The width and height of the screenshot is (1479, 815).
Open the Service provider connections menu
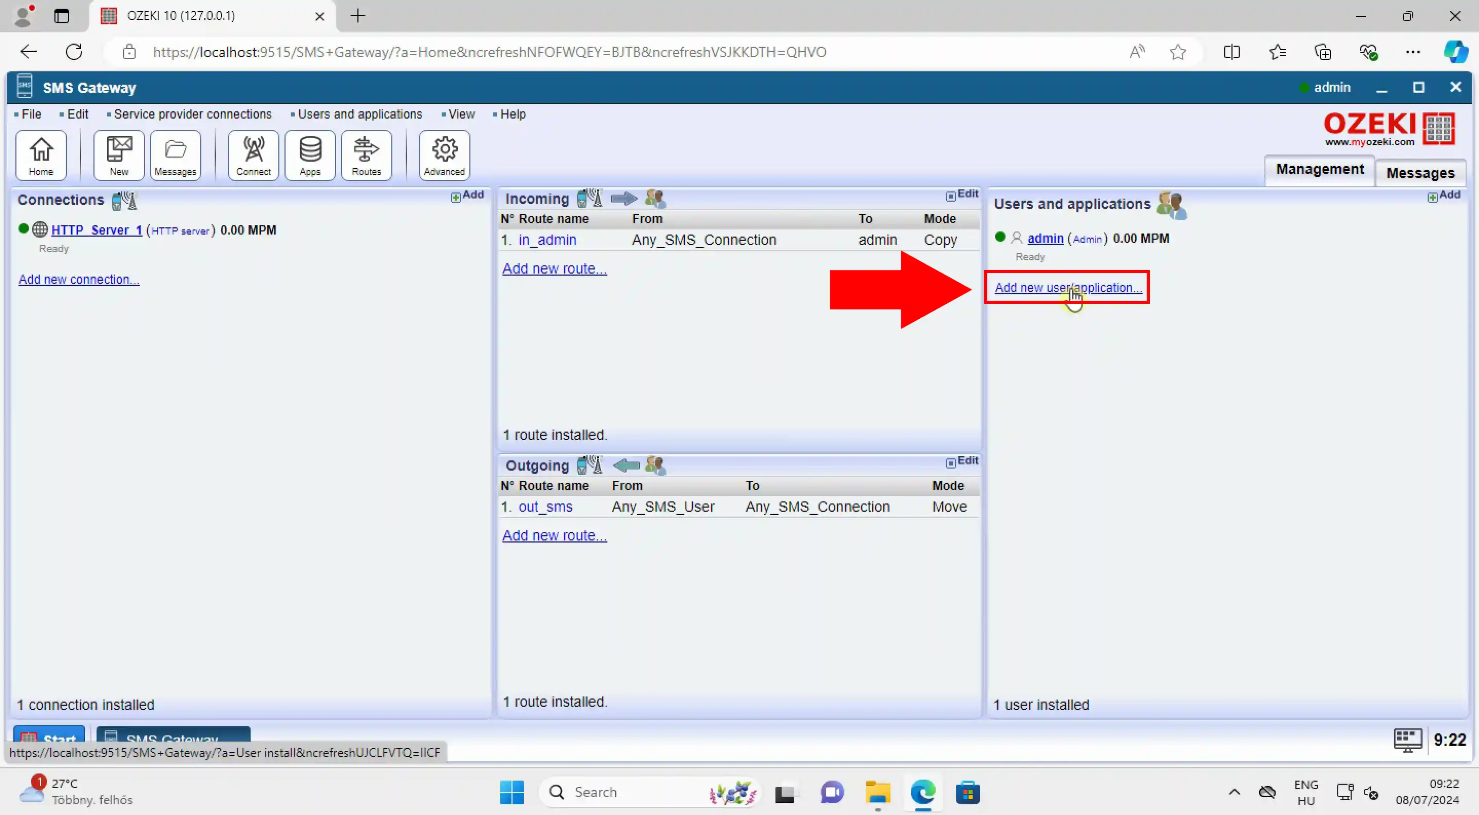(193, 114)
